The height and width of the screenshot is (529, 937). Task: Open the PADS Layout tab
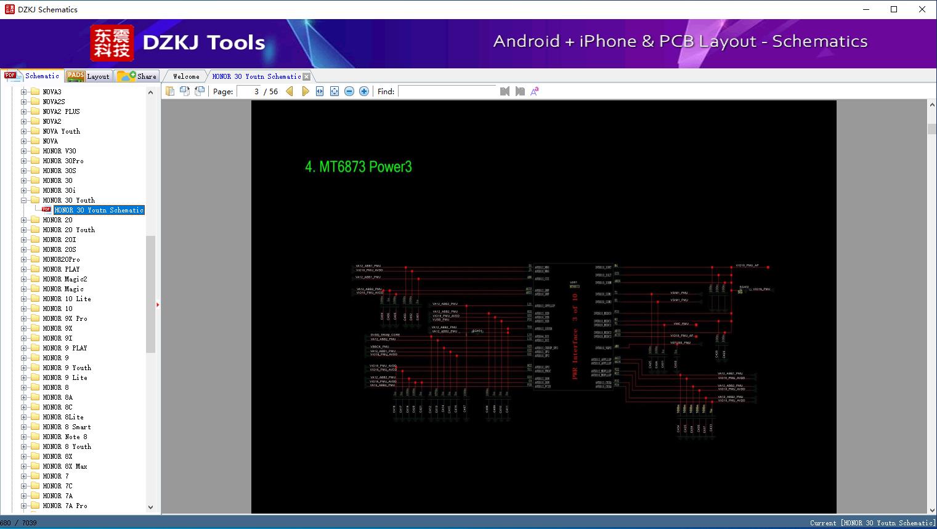pyautogui.click(x=88, y=76)
